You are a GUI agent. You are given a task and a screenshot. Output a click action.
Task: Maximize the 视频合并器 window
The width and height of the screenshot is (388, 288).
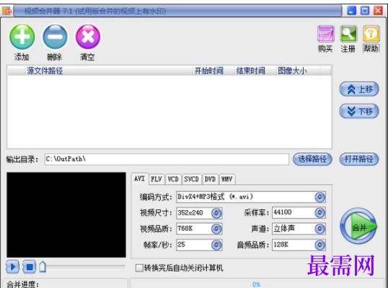(365, 11)
